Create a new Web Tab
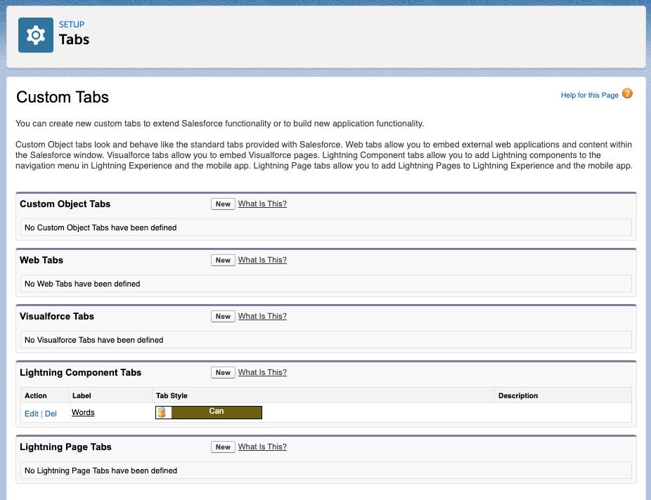Image resolution: width=651 pixels, height=500 pixels. 223,260
